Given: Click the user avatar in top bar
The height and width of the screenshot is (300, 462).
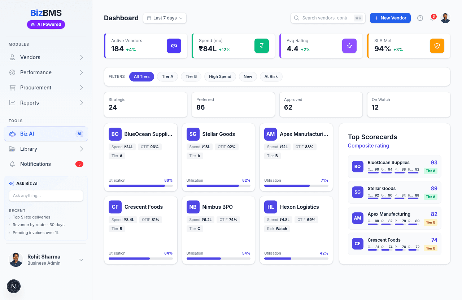Looking at the screenshot, I should click(445, 18).
